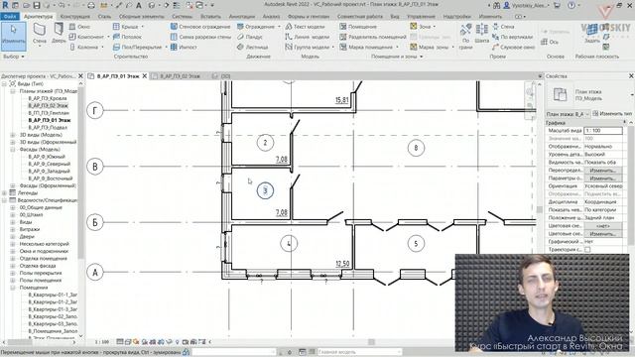Open the Файл menu tab
The height and width of the screenshot is (357, 635).
9,16
